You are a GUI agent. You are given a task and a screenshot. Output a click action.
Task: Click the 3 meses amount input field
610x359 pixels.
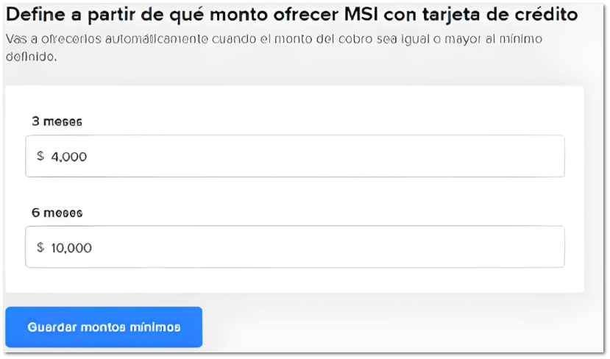294,156
